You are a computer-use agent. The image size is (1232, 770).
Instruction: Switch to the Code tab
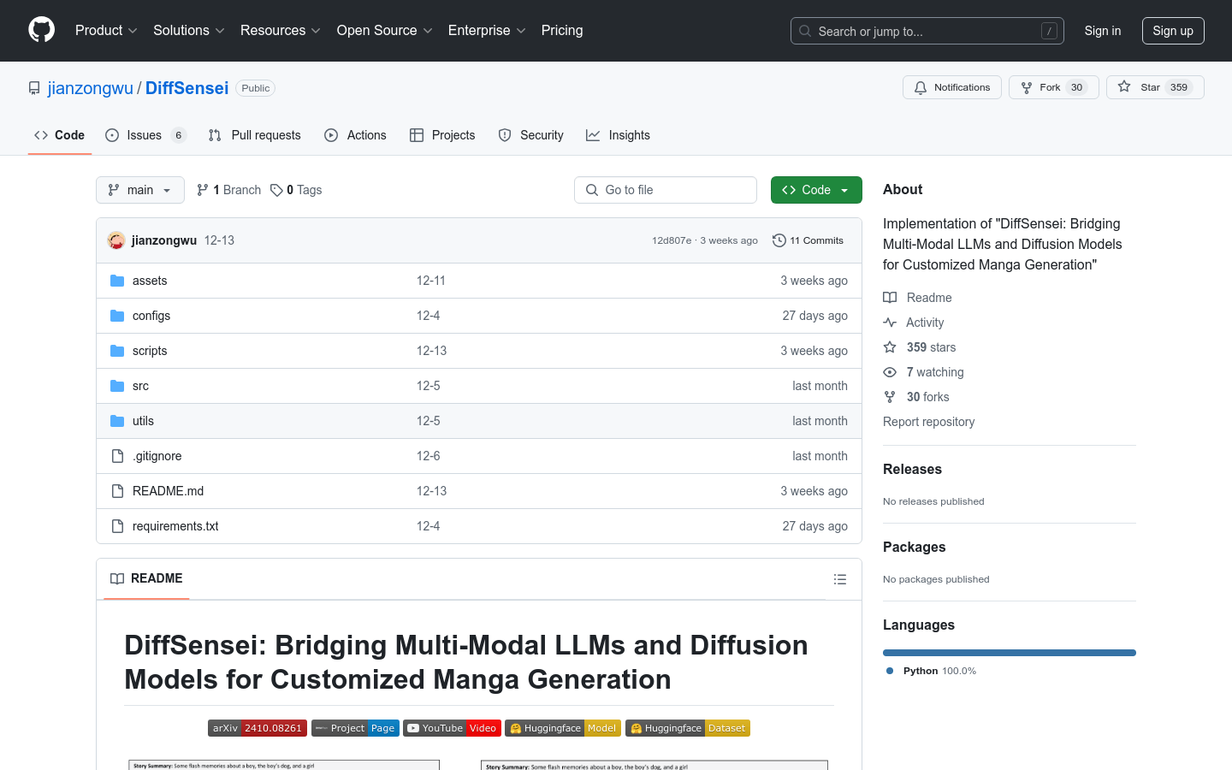(x=60, y=135)
